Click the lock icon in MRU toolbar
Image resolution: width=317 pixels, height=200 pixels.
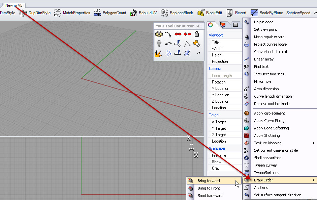point(197,34)
